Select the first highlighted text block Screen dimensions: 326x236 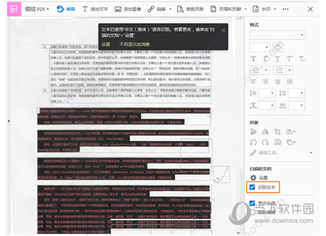124,116
